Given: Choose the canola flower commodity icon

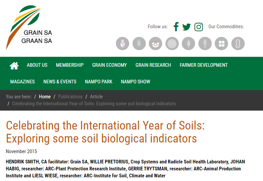Looking at the screenshot, I should [221, 44].
